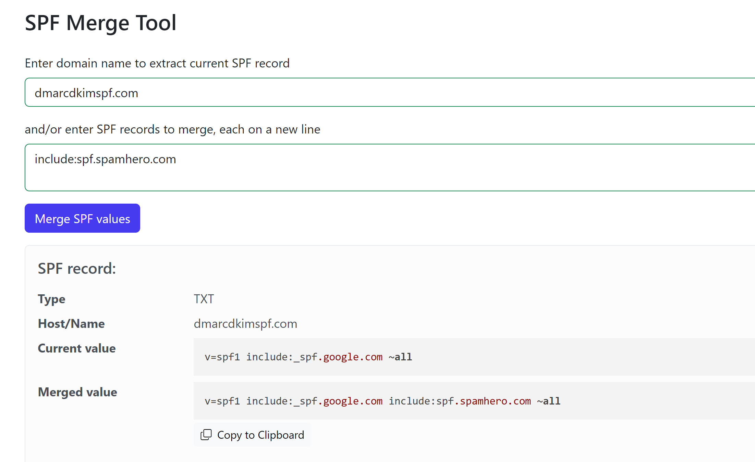The image size is (755, 462).
Task: Click the Copy to Clipboard button
Action: [252, 435]
